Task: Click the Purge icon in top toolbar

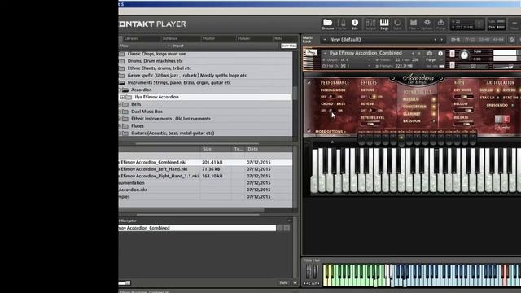Action: (x=440, y=24)
